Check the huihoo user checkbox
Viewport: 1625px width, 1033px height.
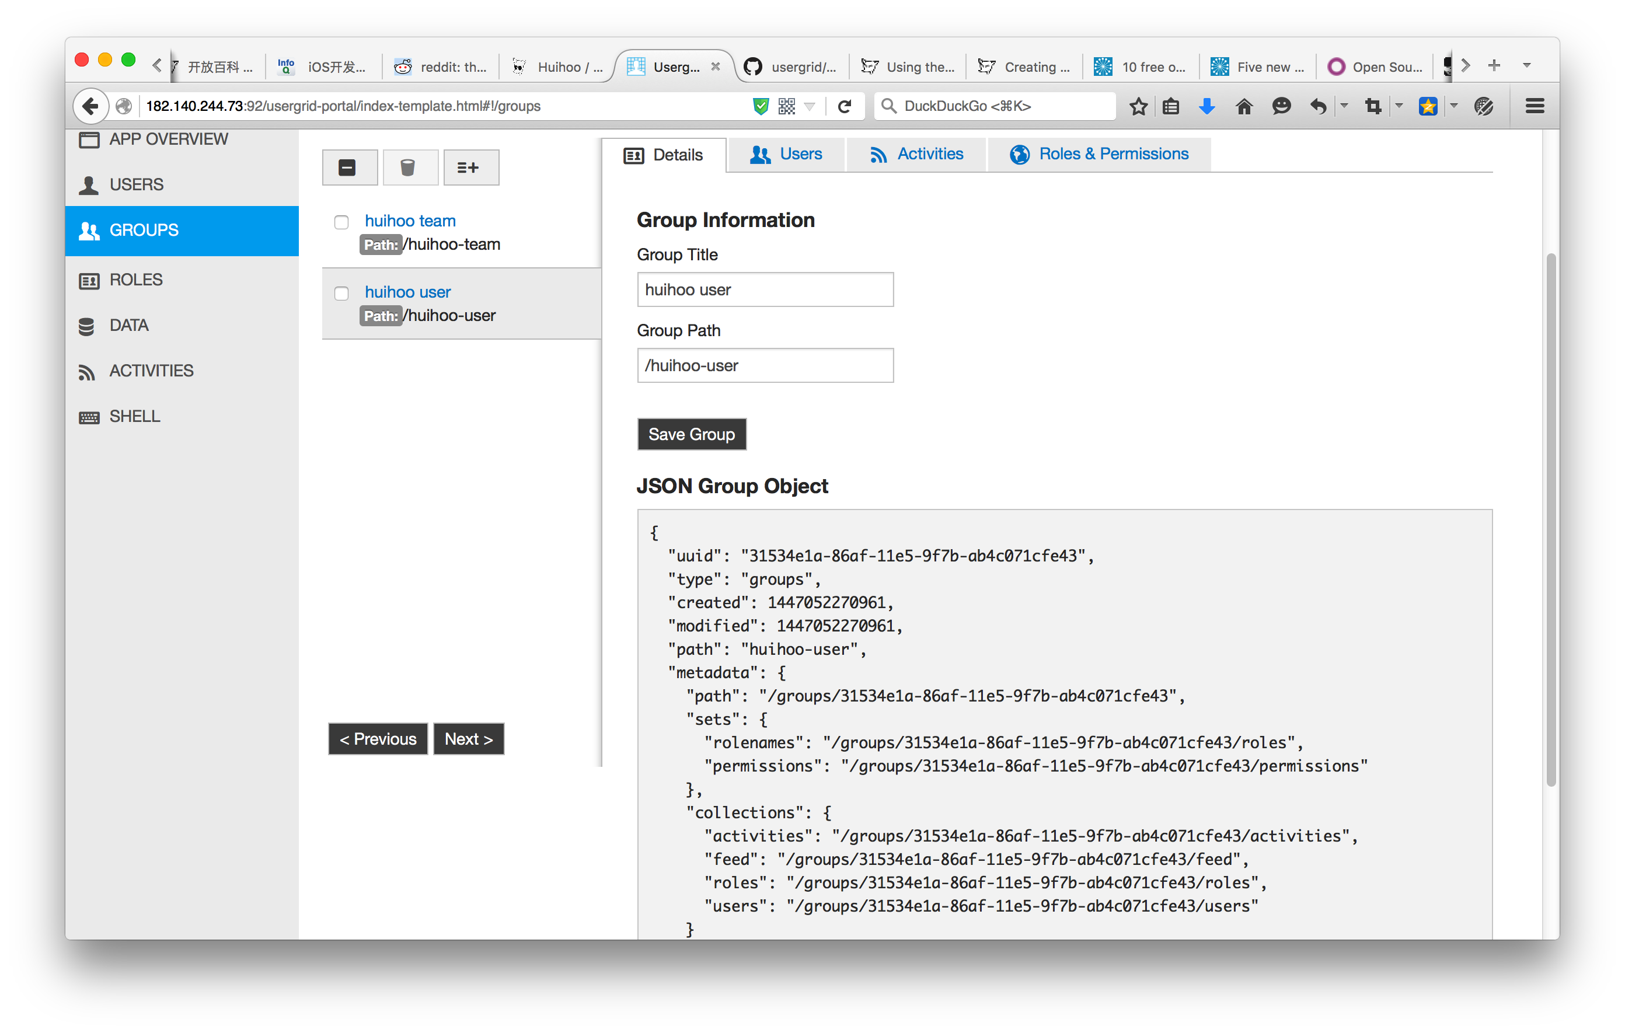[x=341, y=293]
